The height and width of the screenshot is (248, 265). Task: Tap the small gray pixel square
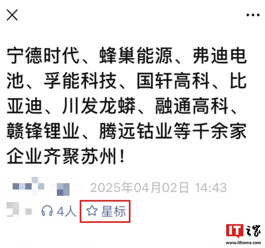tap(28, 212)
